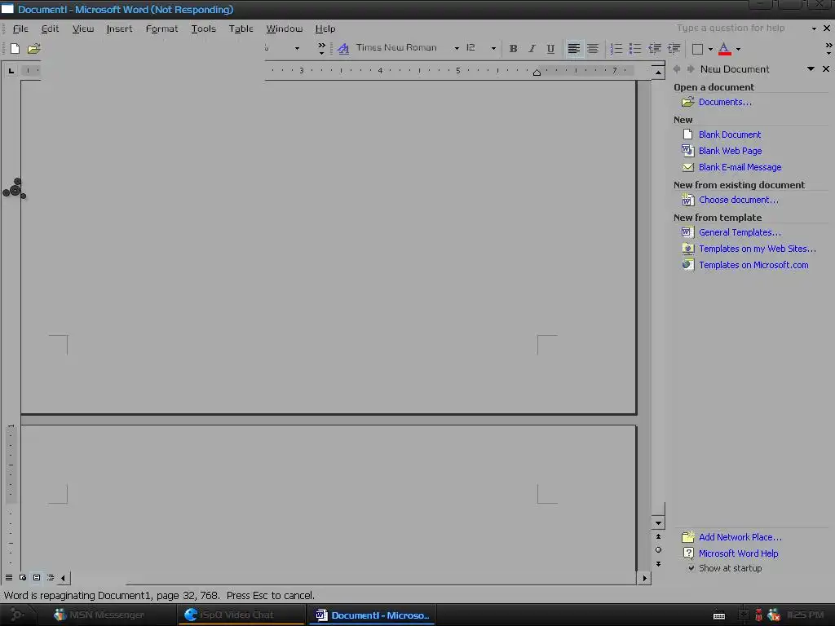Click the Add Network Place... link

click(x=740, y=537)
